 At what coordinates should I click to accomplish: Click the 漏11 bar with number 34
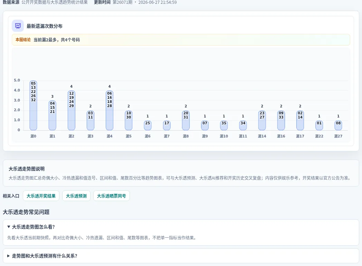tap(243, 125)
